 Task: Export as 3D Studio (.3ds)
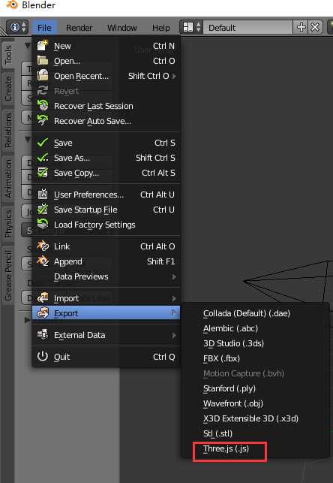tap(233, 343)
